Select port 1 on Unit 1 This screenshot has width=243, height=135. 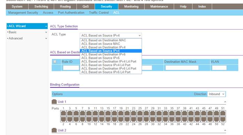click(63, 113)
